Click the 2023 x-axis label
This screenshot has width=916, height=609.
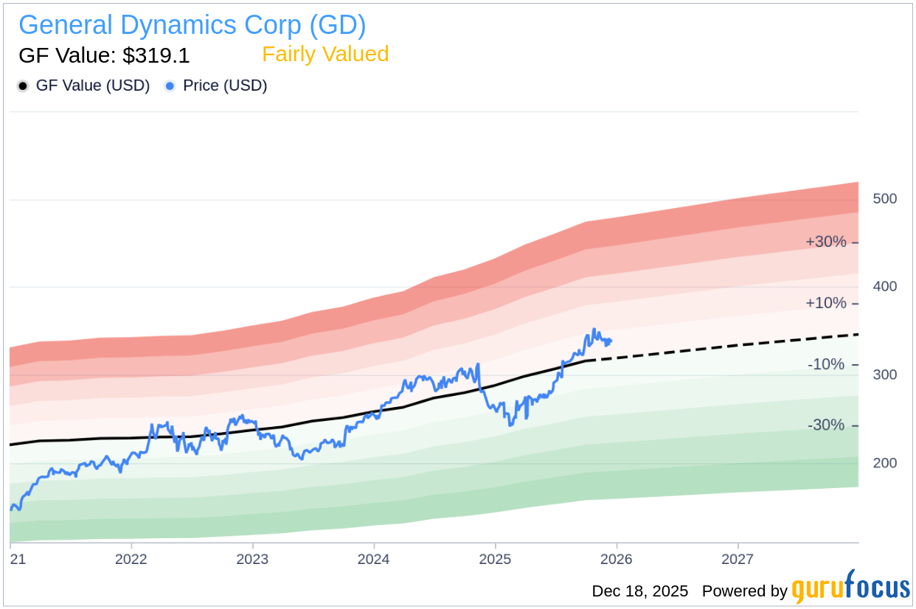[x=252, y=558]
